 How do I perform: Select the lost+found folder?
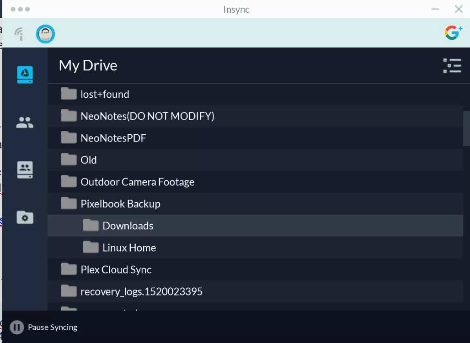[105, 94]
